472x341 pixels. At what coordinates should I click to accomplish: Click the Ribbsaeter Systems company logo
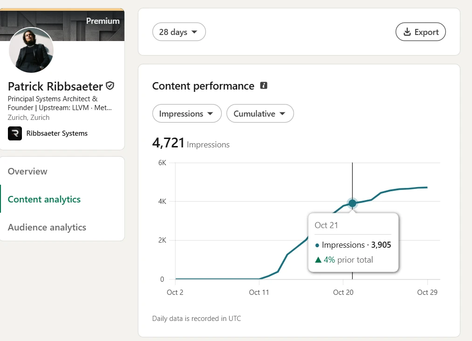point(15,133)
